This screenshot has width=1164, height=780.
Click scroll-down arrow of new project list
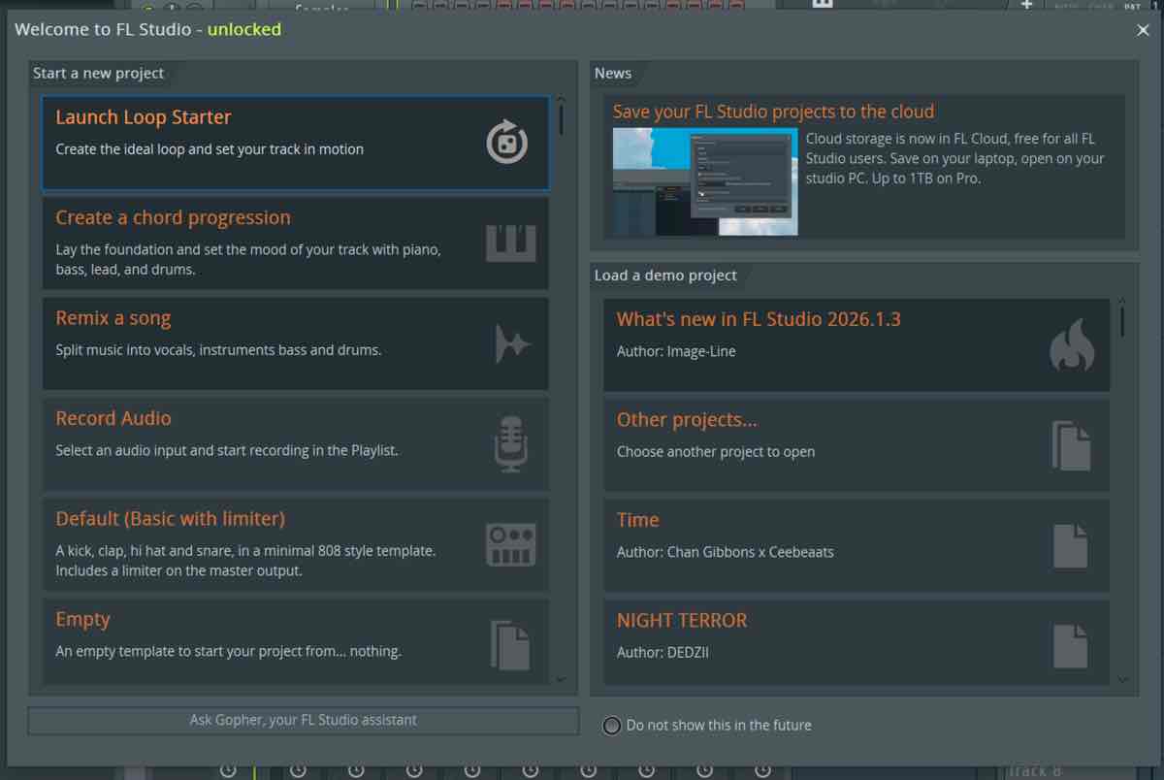point(561,680)
